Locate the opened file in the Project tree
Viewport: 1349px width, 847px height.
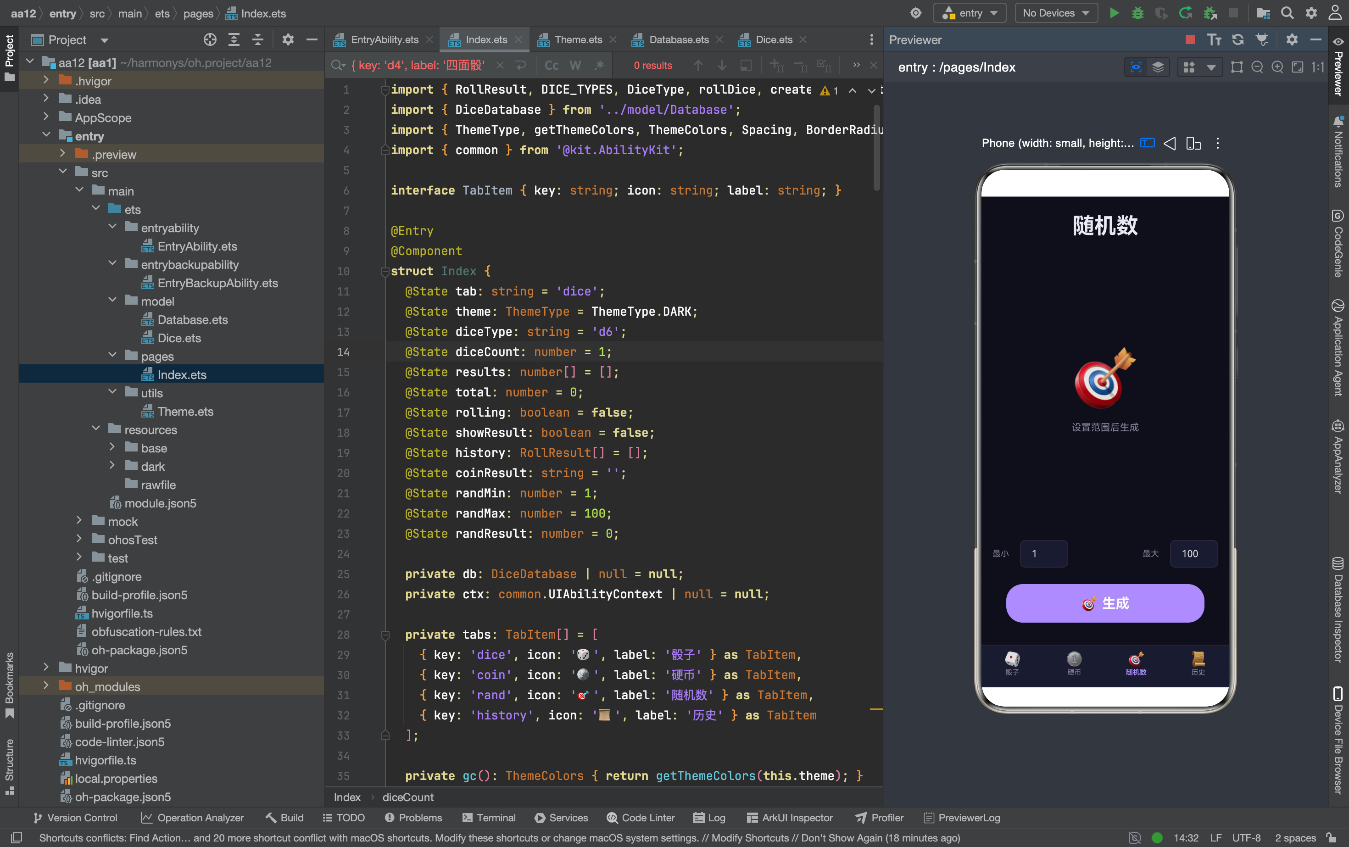210,40
